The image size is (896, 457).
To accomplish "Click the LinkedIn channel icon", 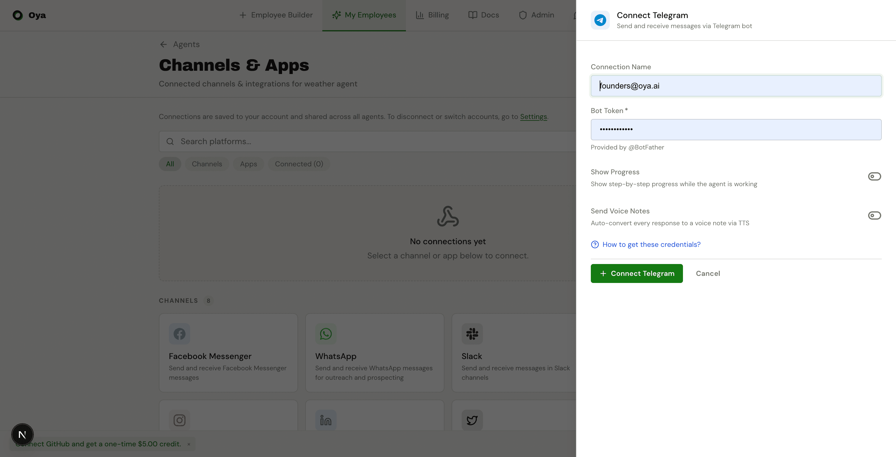I will [x=325, y=420].
